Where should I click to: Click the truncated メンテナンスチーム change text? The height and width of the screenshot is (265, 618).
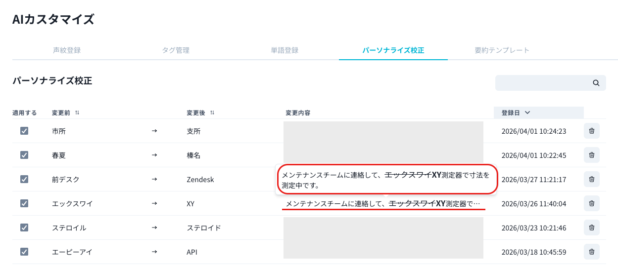point(383,203)
